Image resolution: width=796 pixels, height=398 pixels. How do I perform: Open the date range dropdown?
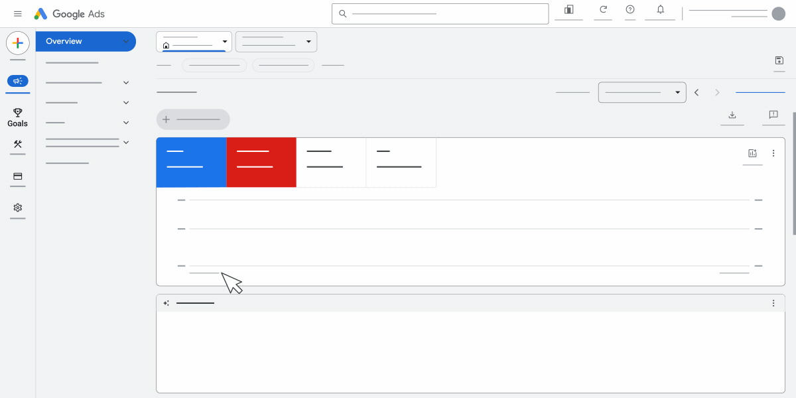641,92
